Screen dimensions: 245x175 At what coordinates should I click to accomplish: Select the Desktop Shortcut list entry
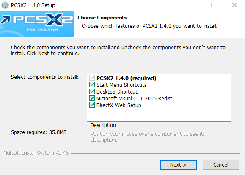pos(117,92)
